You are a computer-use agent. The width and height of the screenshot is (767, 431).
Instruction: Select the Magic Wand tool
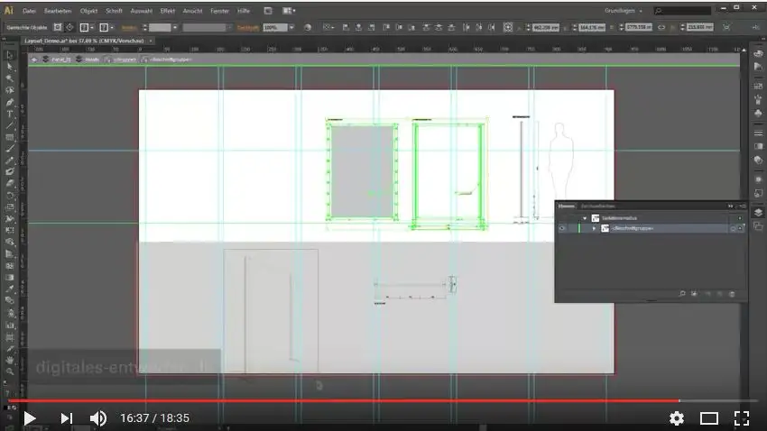(9, 78)
